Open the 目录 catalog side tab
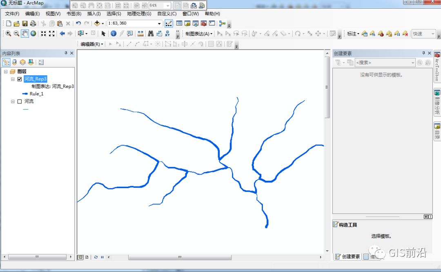The height and width of the screenshot is (272, 441). pyautogui.click(x=437, y=131)
